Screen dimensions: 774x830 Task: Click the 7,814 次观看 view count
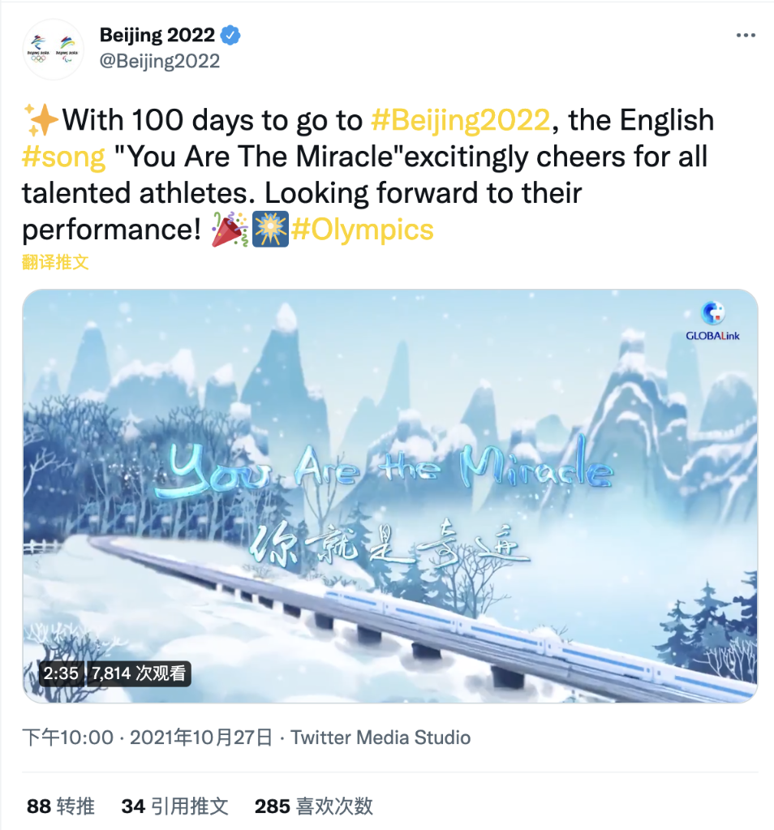pos(138,673)
